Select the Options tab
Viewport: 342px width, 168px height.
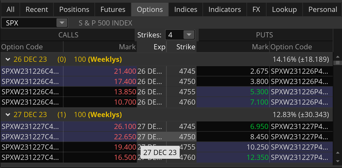[150, 9]
